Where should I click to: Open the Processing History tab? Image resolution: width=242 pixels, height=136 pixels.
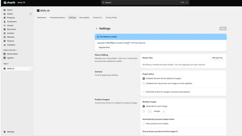(57, 18)
